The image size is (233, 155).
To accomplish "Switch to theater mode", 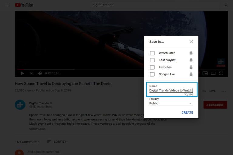I will coord(213,73).
